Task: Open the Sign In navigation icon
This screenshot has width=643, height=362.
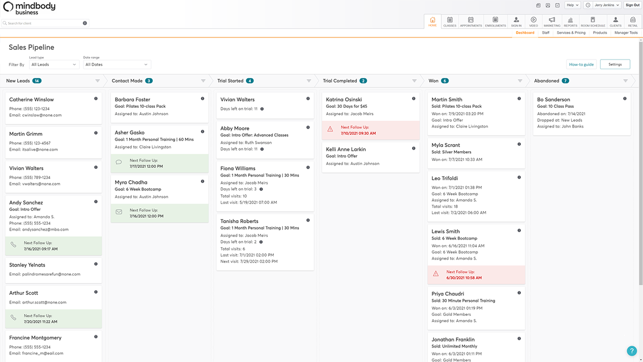Action: tap(516, 21)
